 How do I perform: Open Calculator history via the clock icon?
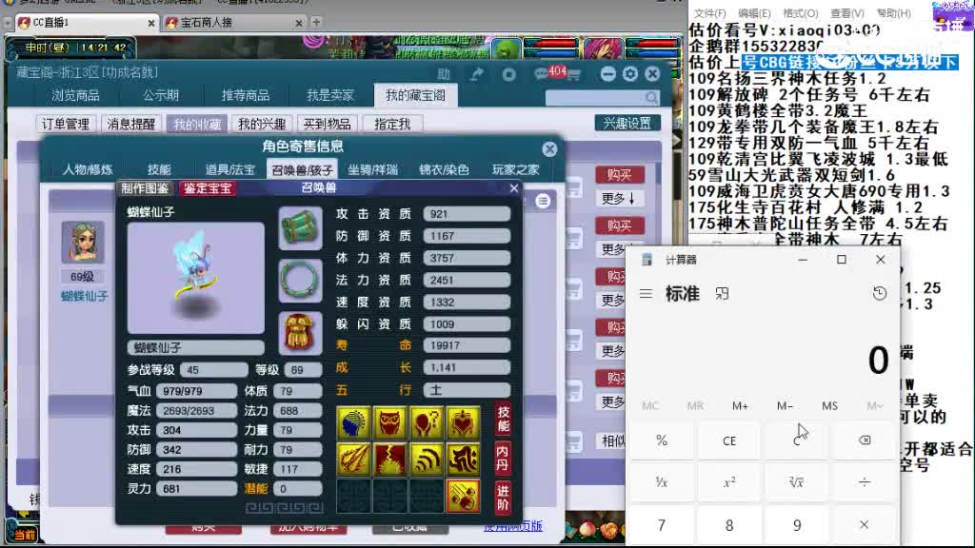click(x=878, y=293)
